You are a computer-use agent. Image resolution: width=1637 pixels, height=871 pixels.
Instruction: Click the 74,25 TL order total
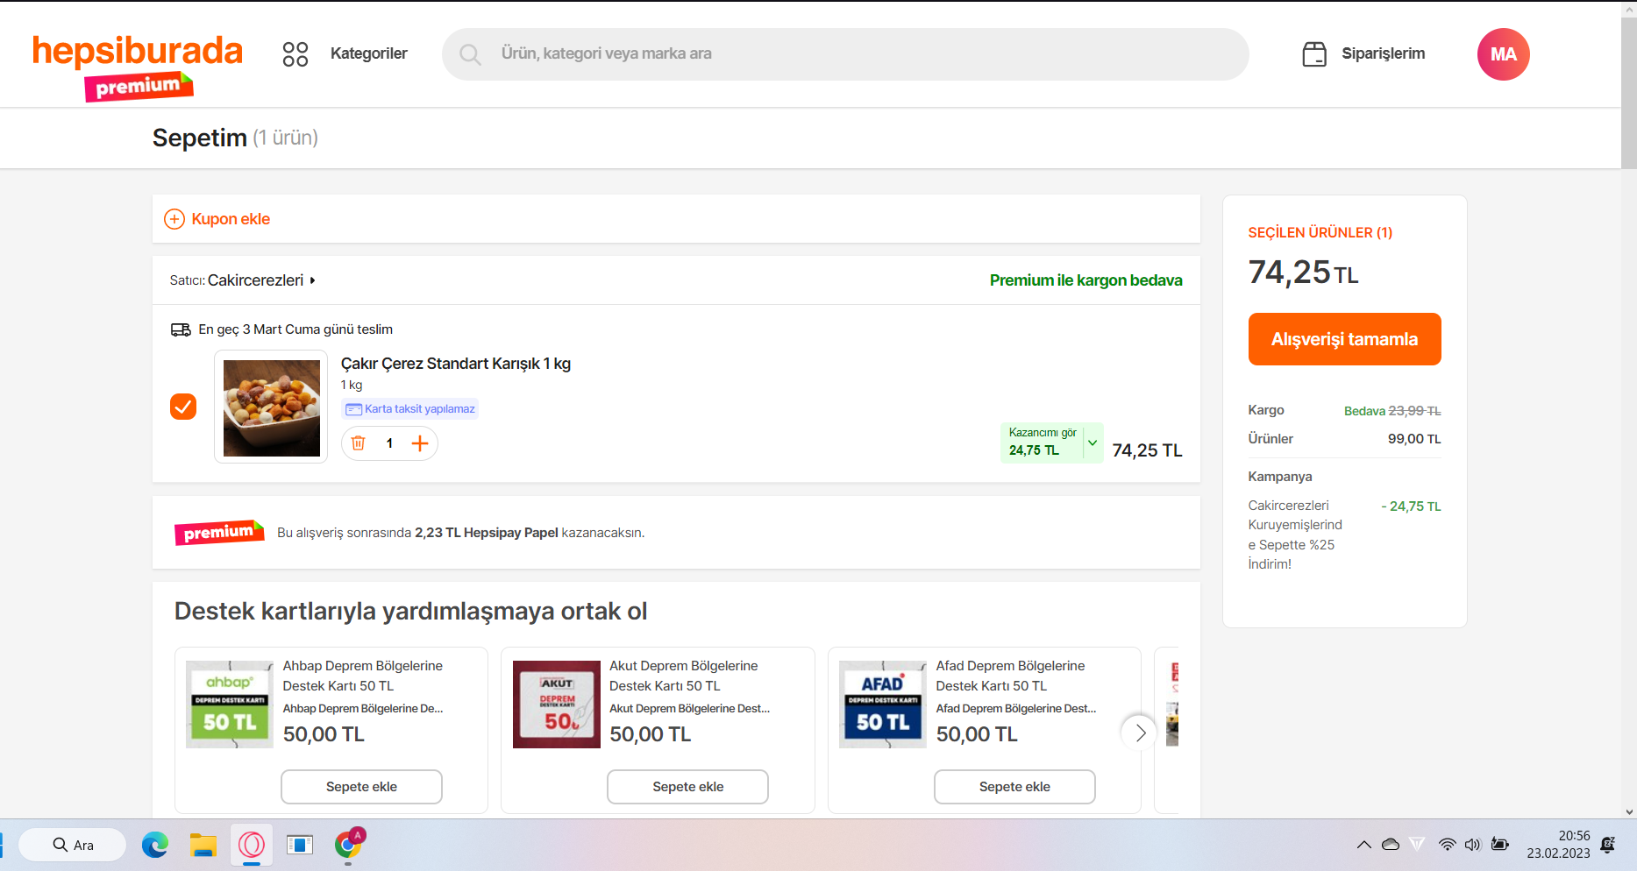point(1304,273)
